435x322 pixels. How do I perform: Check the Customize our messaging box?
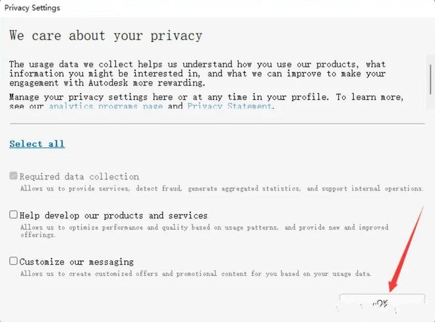13,261
